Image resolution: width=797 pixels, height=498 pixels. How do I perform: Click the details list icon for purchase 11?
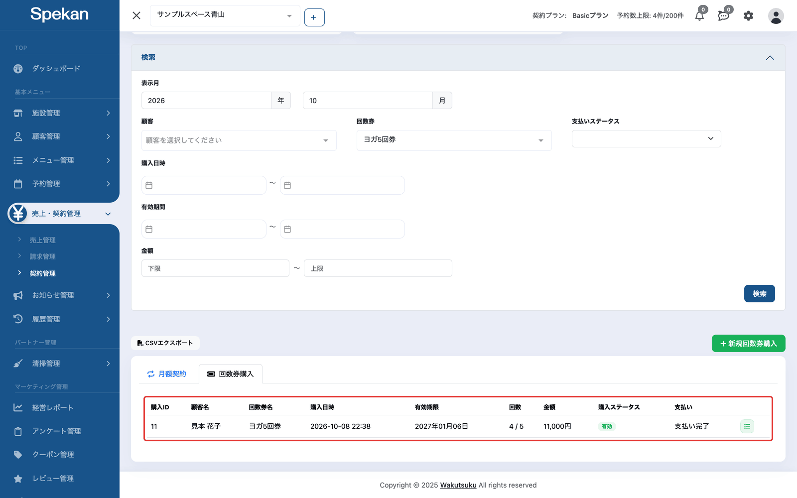click(747, 426)
